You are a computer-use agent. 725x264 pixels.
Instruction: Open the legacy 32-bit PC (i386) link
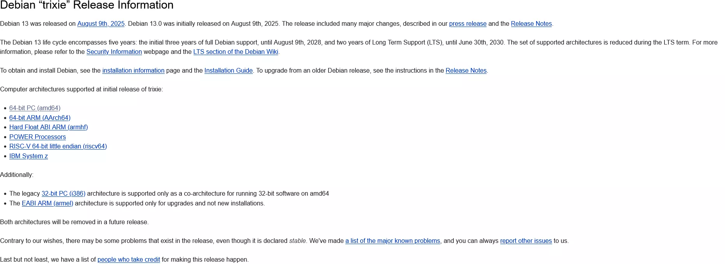pyautogui.click(x=63, y=194)
